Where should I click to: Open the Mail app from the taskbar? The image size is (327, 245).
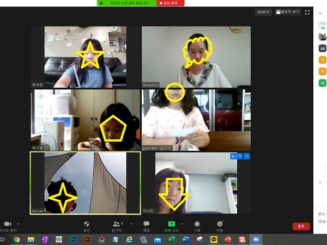coord(158,240)
